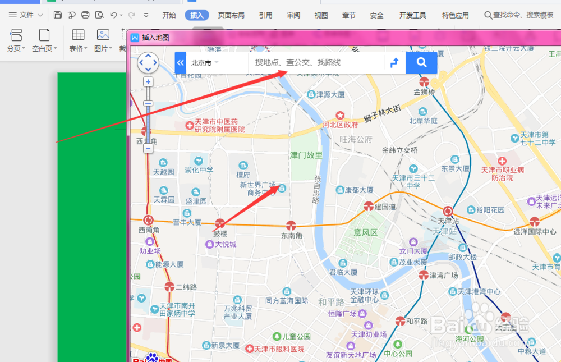Click the 西南角 subway station marker
Image resolution: width=561 pixels, height=362 pixels.
pyautogui.click(x=149, y=220)
